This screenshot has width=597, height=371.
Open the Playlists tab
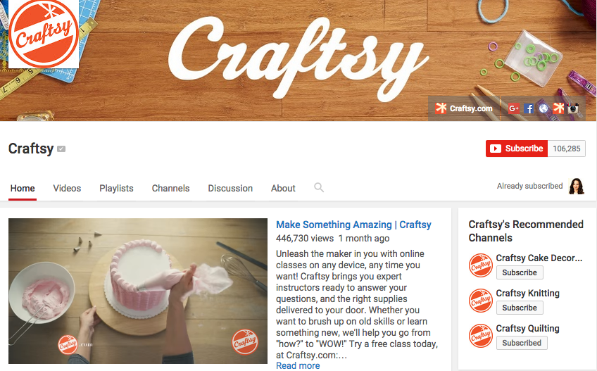pyautogui.click(x=116, y=188)
